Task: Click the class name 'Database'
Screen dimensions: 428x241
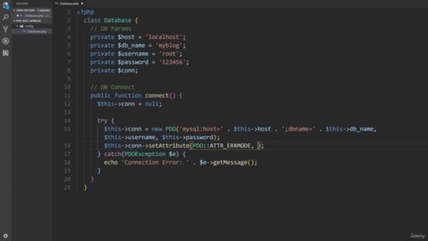Action: [x=118, y=21]
